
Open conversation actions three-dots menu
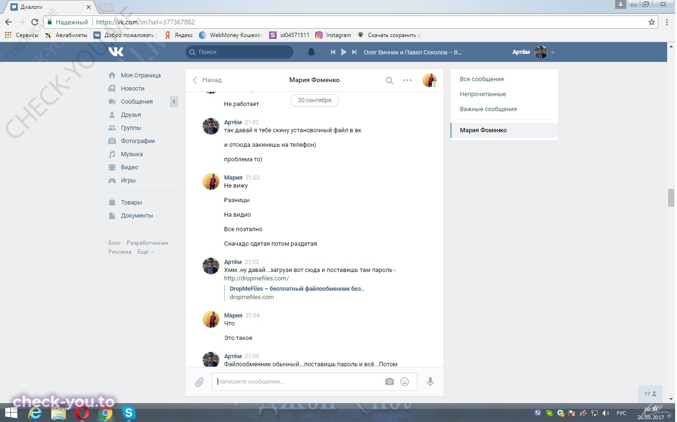point(407,80)
